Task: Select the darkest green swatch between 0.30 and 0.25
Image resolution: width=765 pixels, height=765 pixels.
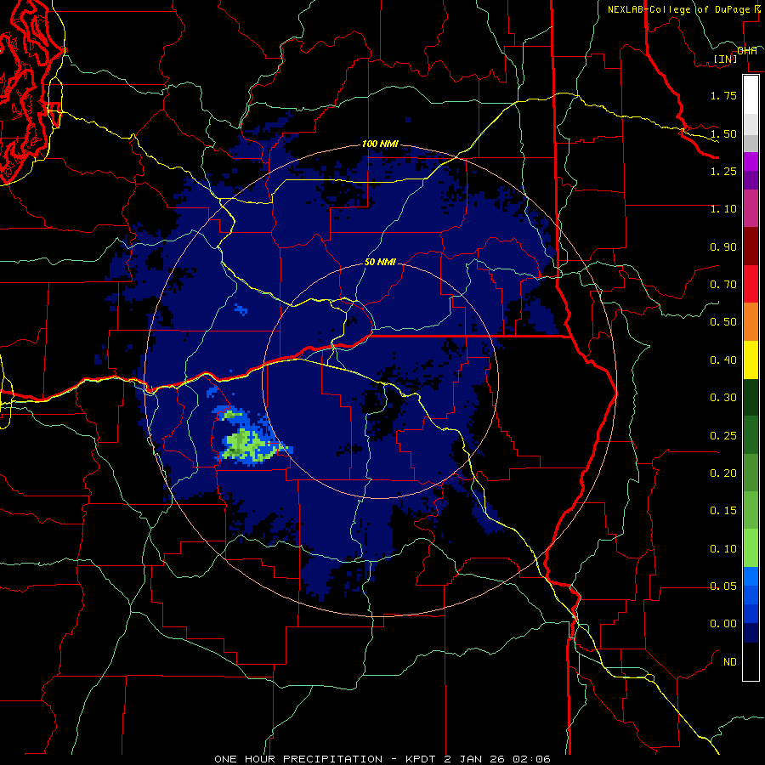Action: (751, 397)
